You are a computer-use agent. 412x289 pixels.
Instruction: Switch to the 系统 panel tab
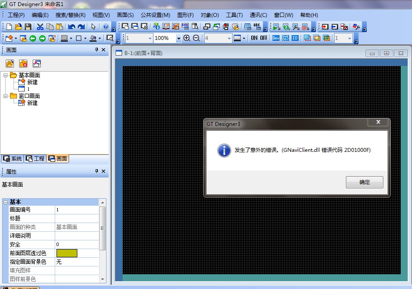coord(12,158)
